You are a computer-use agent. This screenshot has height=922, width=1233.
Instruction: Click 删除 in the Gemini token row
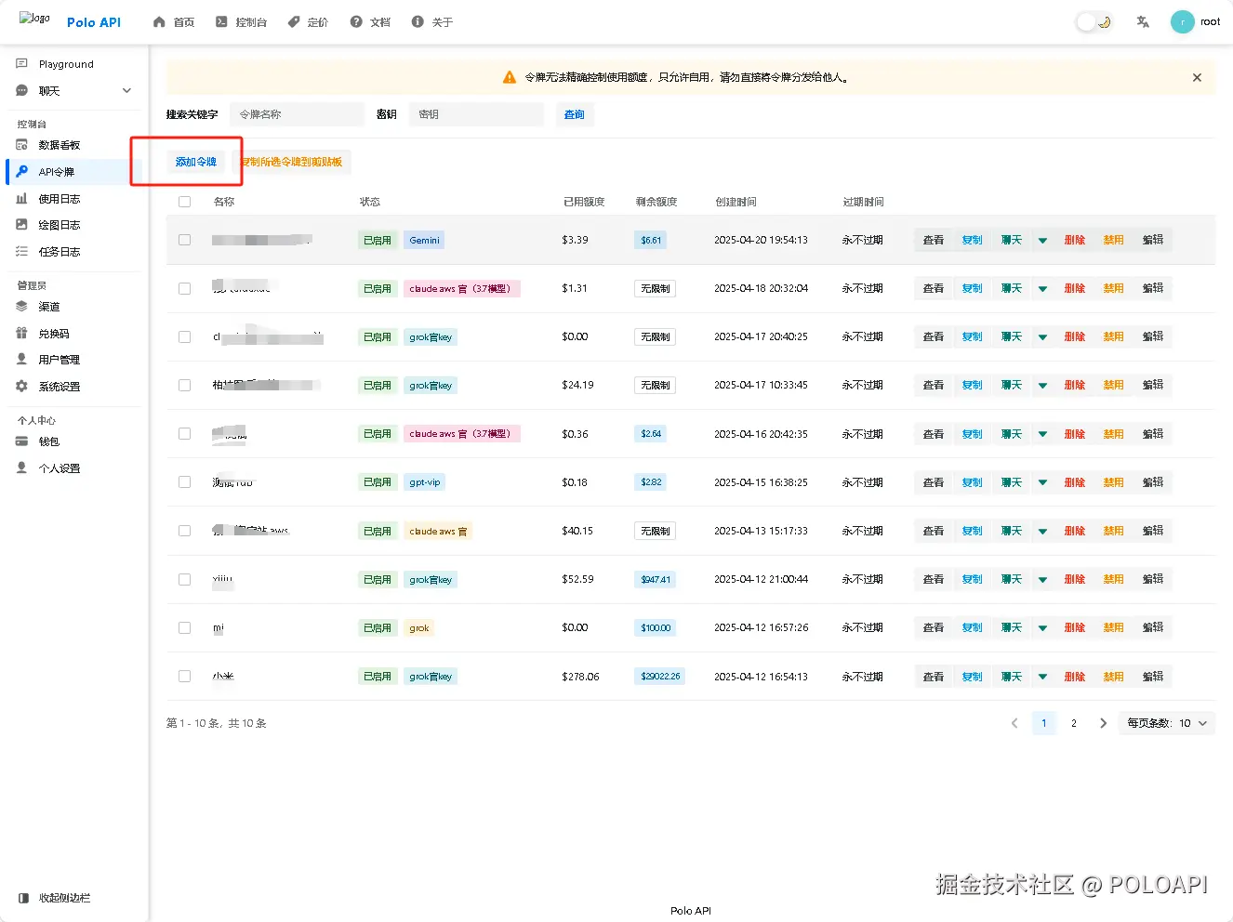coord(1075,240)
